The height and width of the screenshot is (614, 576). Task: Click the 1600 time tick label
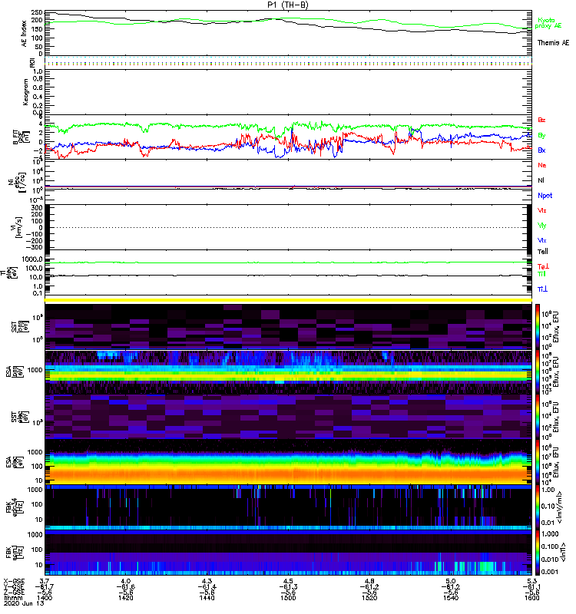(531, 598)
